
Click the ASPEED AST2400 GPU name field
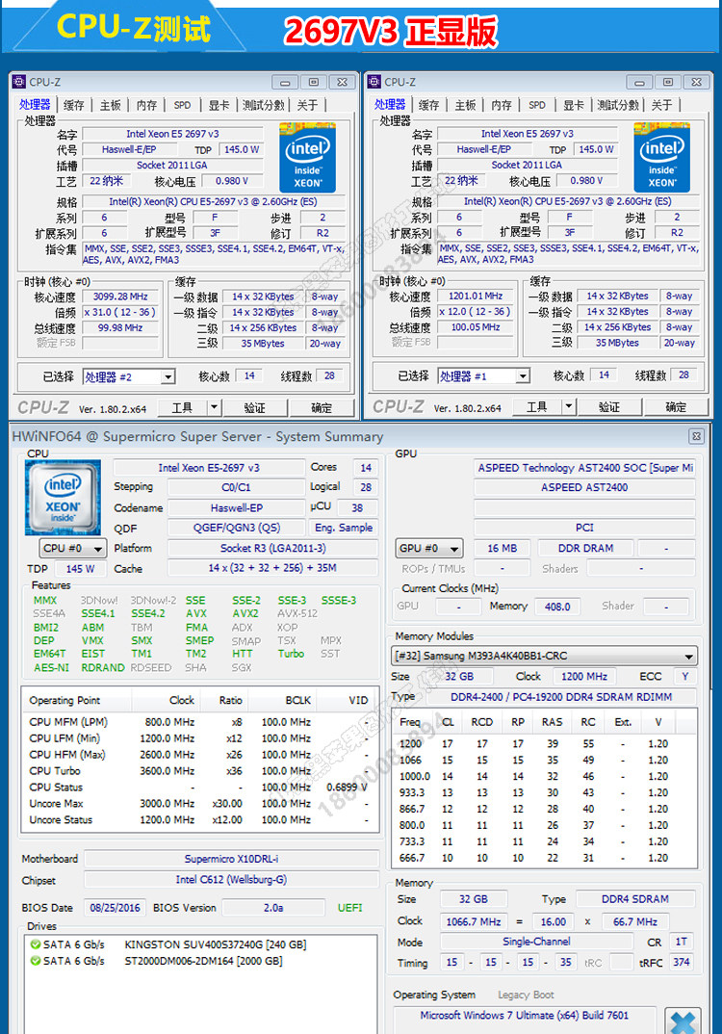pyautogui.click(x=584, y=487)
